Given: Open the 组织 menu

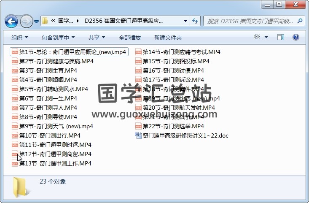Looking at the screenshot, I should click(x=19, y=38).
